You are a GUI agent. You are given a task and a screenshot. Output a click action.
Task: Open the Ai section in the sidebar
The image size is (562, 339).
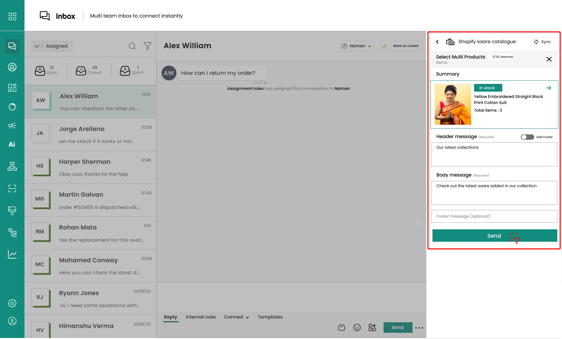point(12,144)
